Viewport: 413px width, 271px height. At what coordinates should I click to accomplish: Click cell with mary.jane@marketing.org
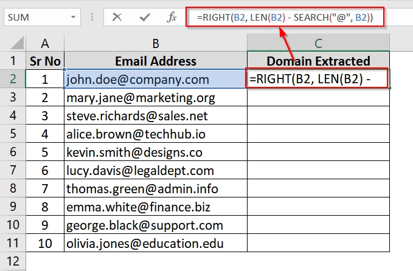(156, 97)
